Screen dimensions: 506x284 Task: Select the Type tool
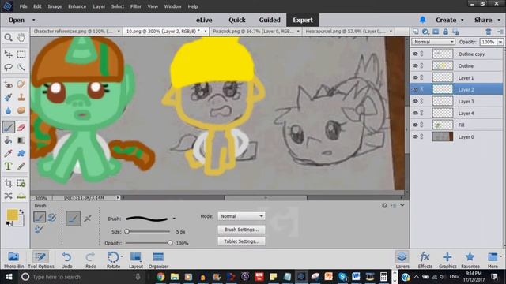(x=9, y=166)
